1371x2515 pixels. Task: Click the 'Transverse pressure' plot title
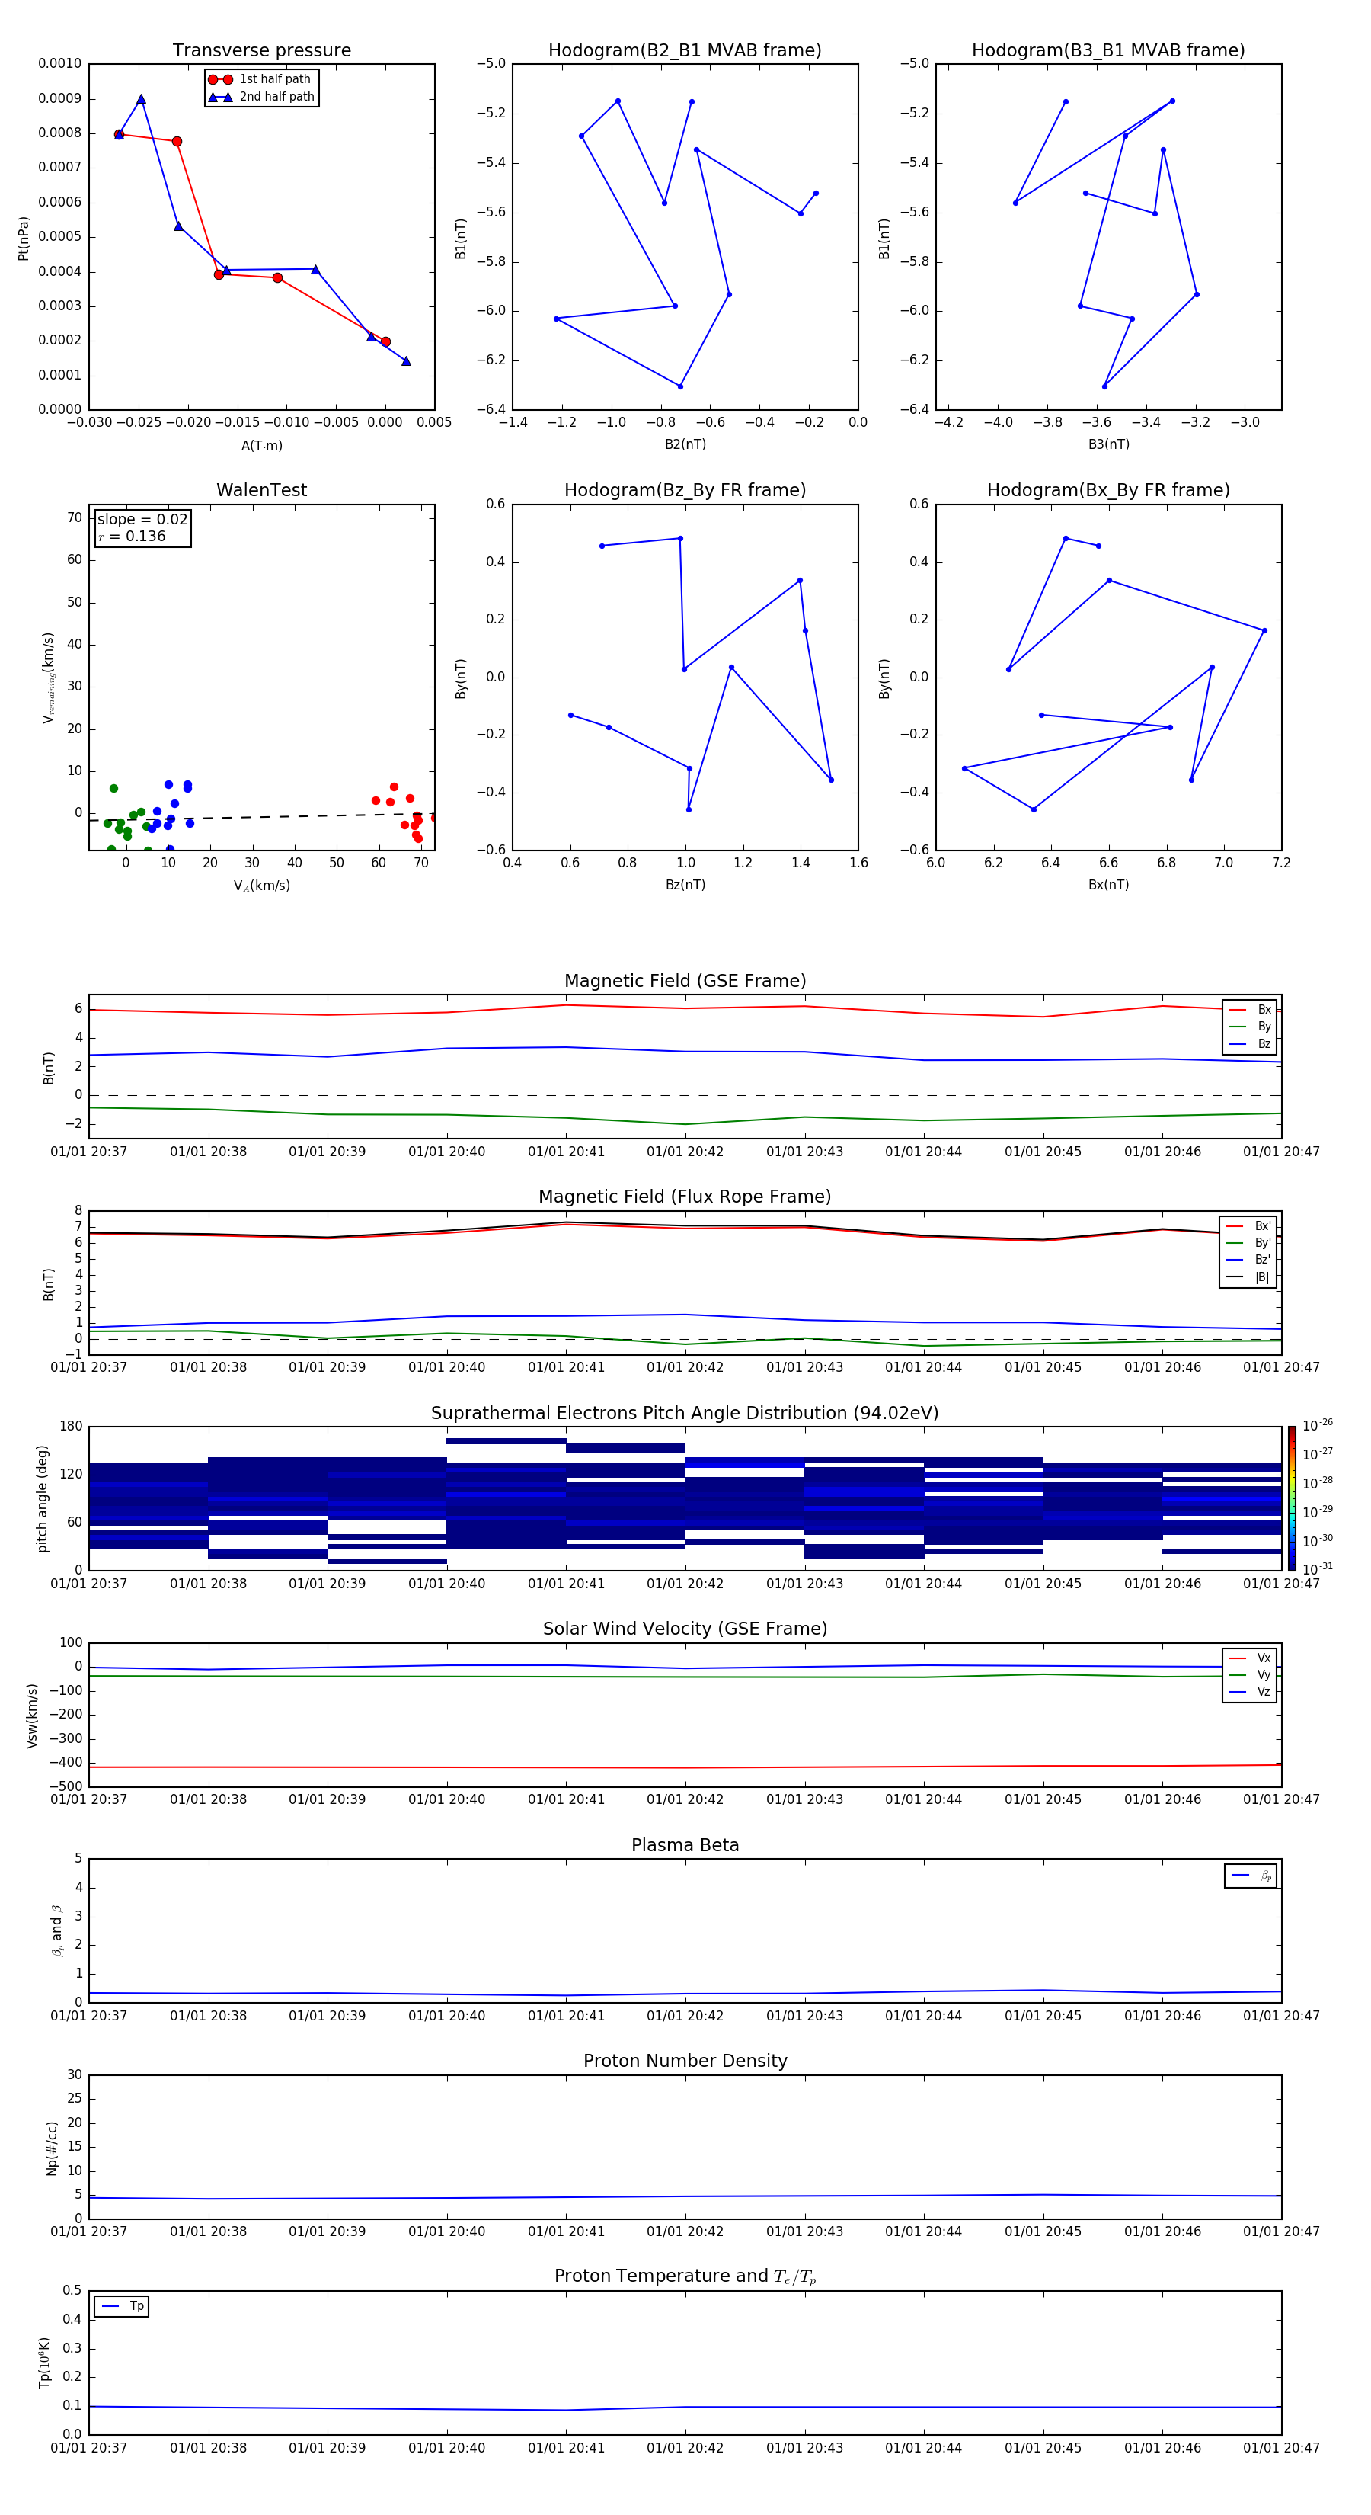261,51
